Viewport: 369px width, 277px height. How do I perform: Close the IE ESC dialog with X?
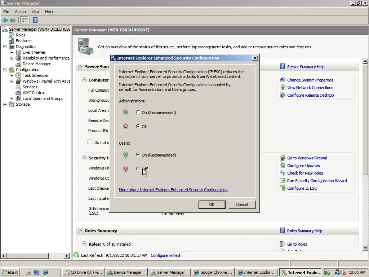pyautogui.click(x=255, y=58)
